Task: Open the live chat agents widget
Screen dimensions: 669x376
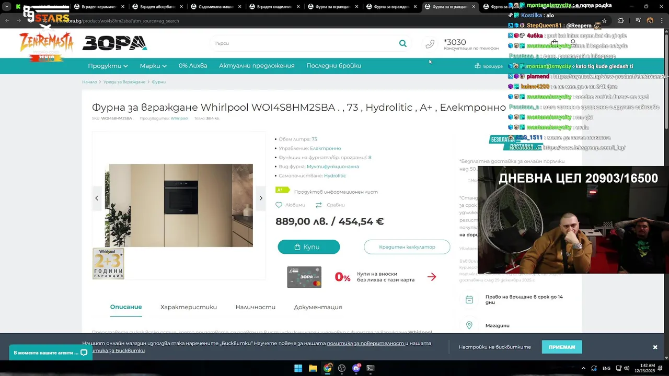Action: click(51, 352)
